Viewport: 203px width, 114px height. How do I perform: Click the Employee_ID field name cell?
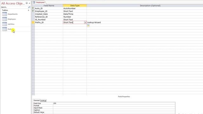49,11
